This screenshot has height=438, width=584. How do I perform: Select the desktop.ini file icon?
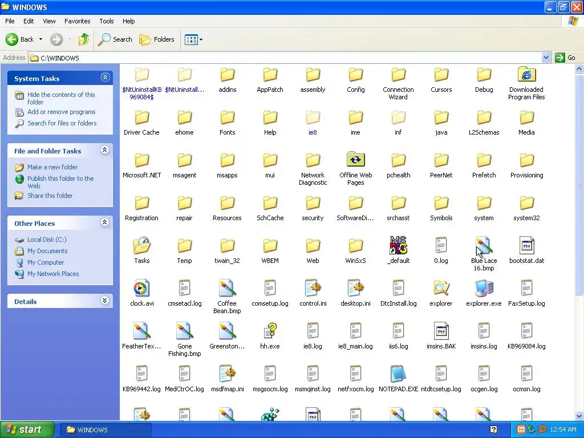[x=355, y=288]
